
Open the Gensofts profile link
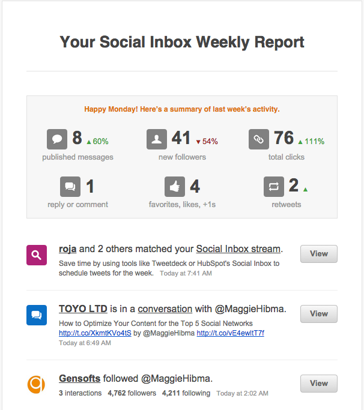[x=79, y=379]
